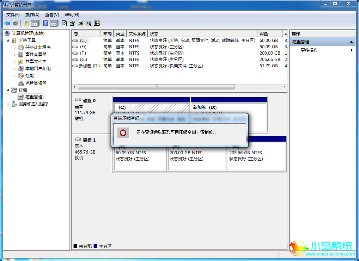Image resolution: width=359 pixels, height=261 pixels.
Task: Collapse the 系统工具 tree node
Action: click(x=8, y=41)
